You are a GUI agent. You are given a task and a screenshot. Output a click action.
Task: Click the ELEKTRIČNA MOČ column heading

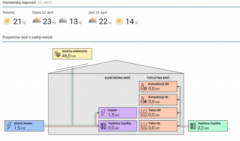click(117, 78)
